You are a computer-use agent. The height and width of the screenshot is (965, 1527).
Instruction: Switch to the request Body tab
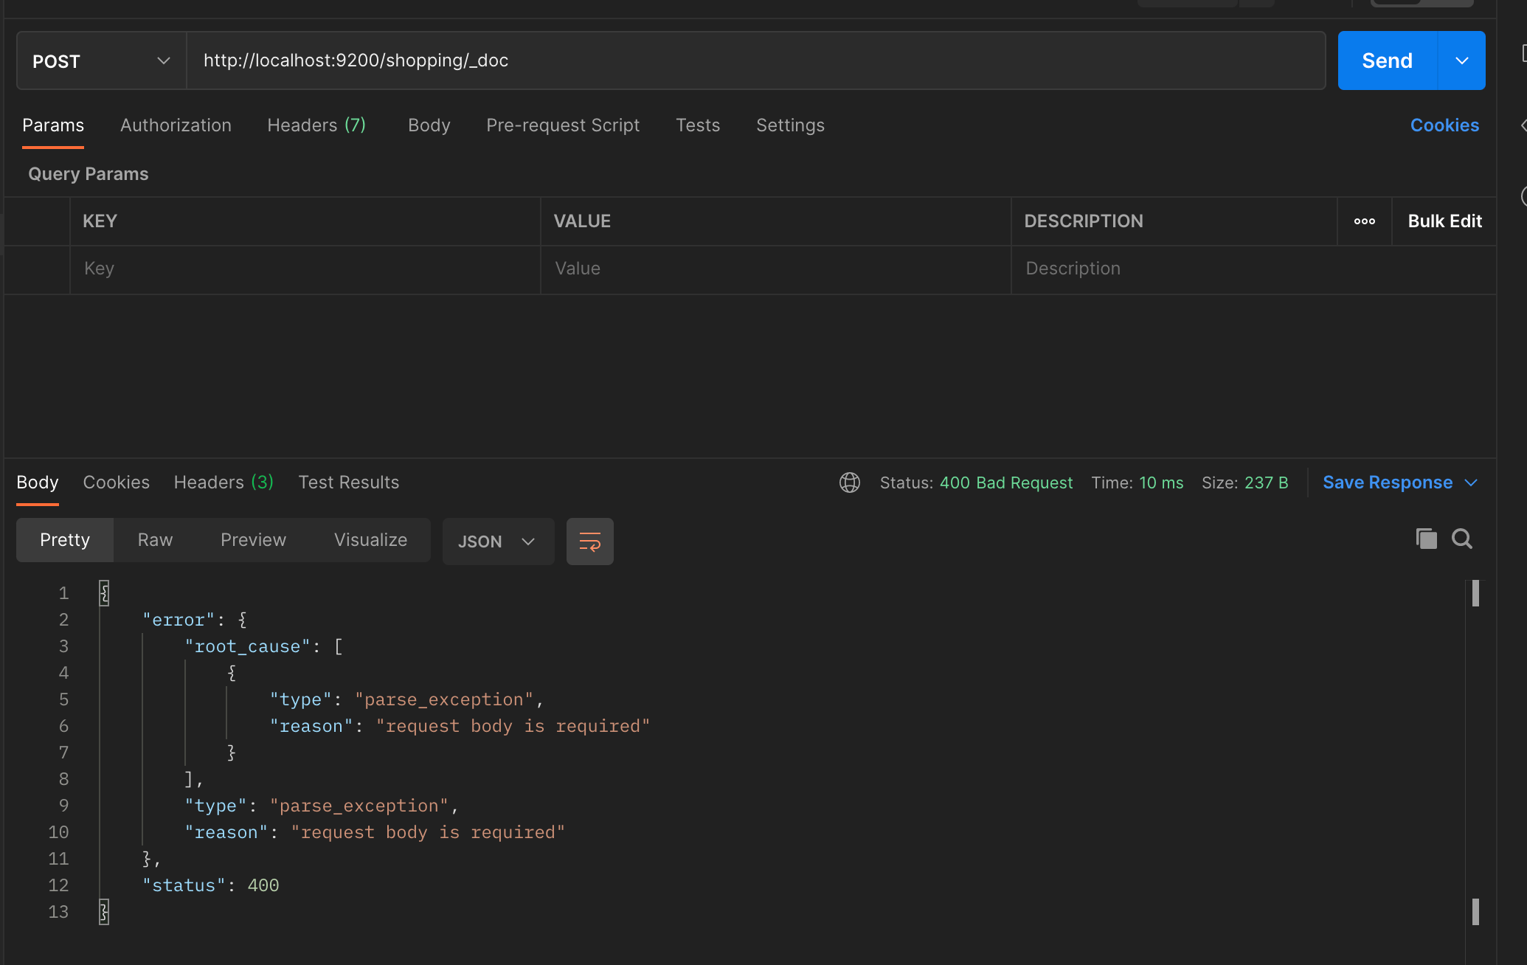(429, 125)
